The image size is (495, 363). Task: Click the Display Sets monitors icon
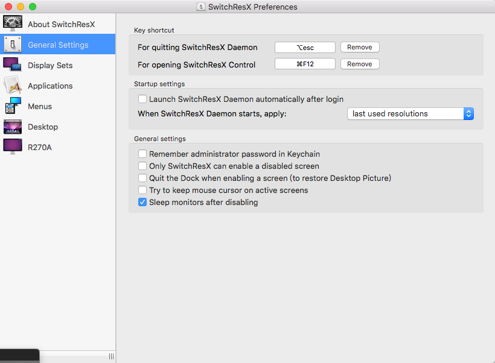tap(12, 65)
